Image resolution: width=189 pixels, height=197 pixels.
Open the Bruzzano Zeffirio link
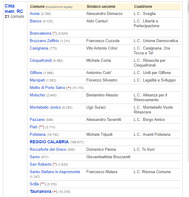pyautogui.click(x=44, y=41)
